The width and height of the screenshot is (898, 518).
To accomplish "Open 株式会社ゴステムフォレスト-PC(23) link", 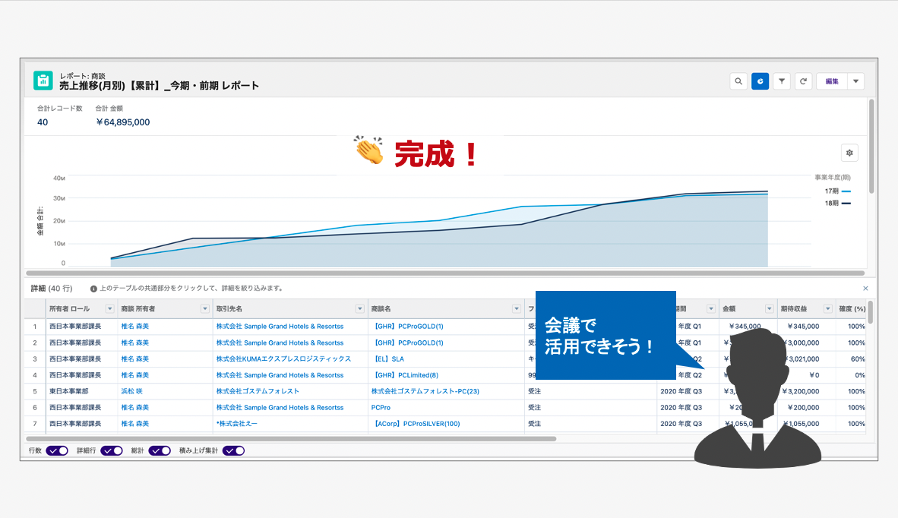I will point(425,391).
